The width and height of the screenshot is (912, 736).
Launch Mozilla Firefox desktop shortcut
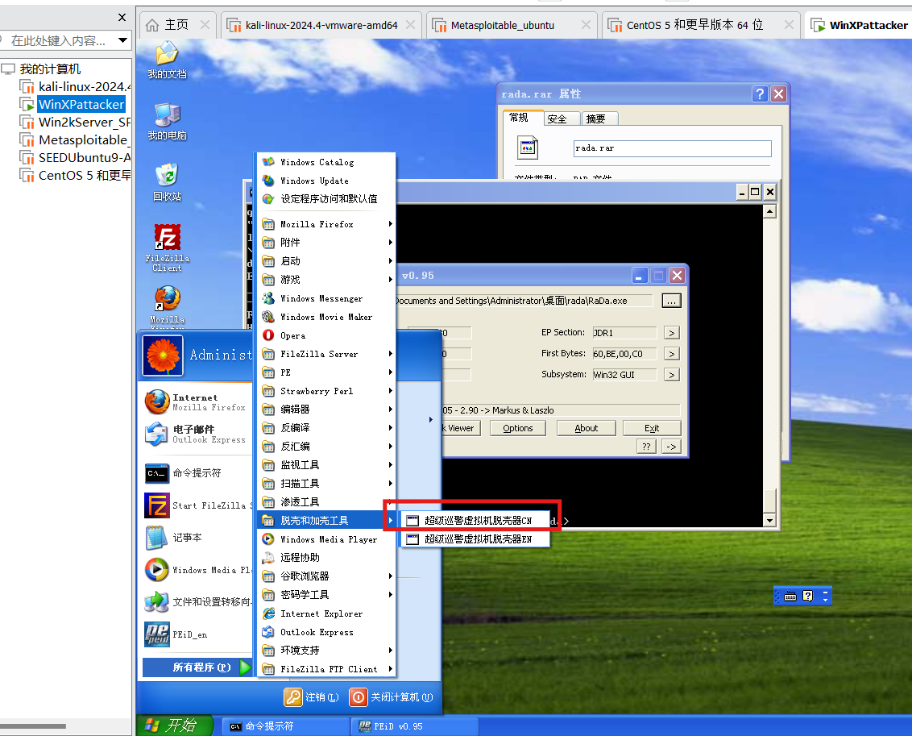(x=167, y=306)
